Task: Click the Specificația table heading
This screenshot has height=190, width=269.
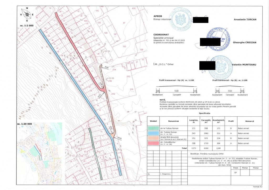Action: point(204,113)
